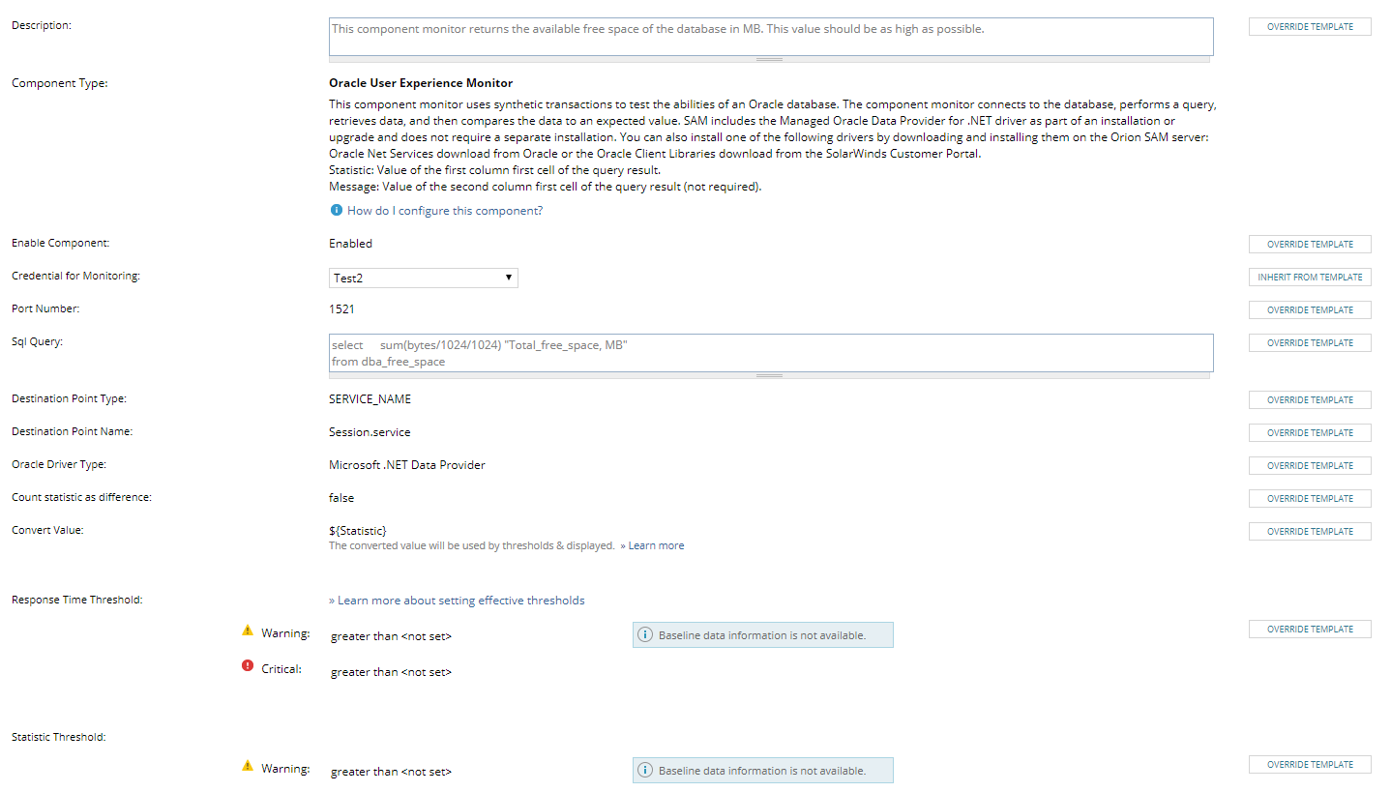This screenshot has height=792, width=1391.
Task: Click inside the Sql Query text box
Action: 770,353
